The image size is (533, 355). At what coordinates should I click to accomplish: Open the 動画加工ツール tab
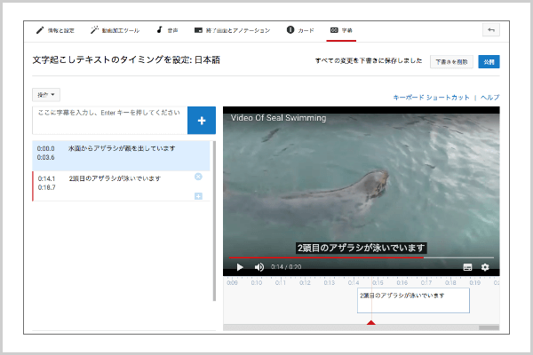115,30
